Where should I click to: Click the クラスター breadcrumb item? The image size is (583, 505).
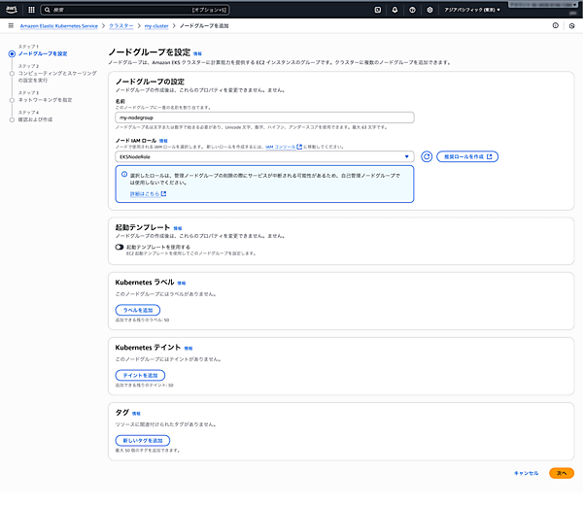click(x=120, y=26)
